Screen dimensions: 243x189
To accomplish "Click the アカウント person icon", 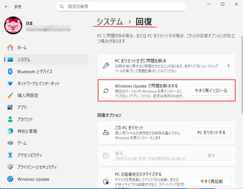I will (x=10, y=119).
